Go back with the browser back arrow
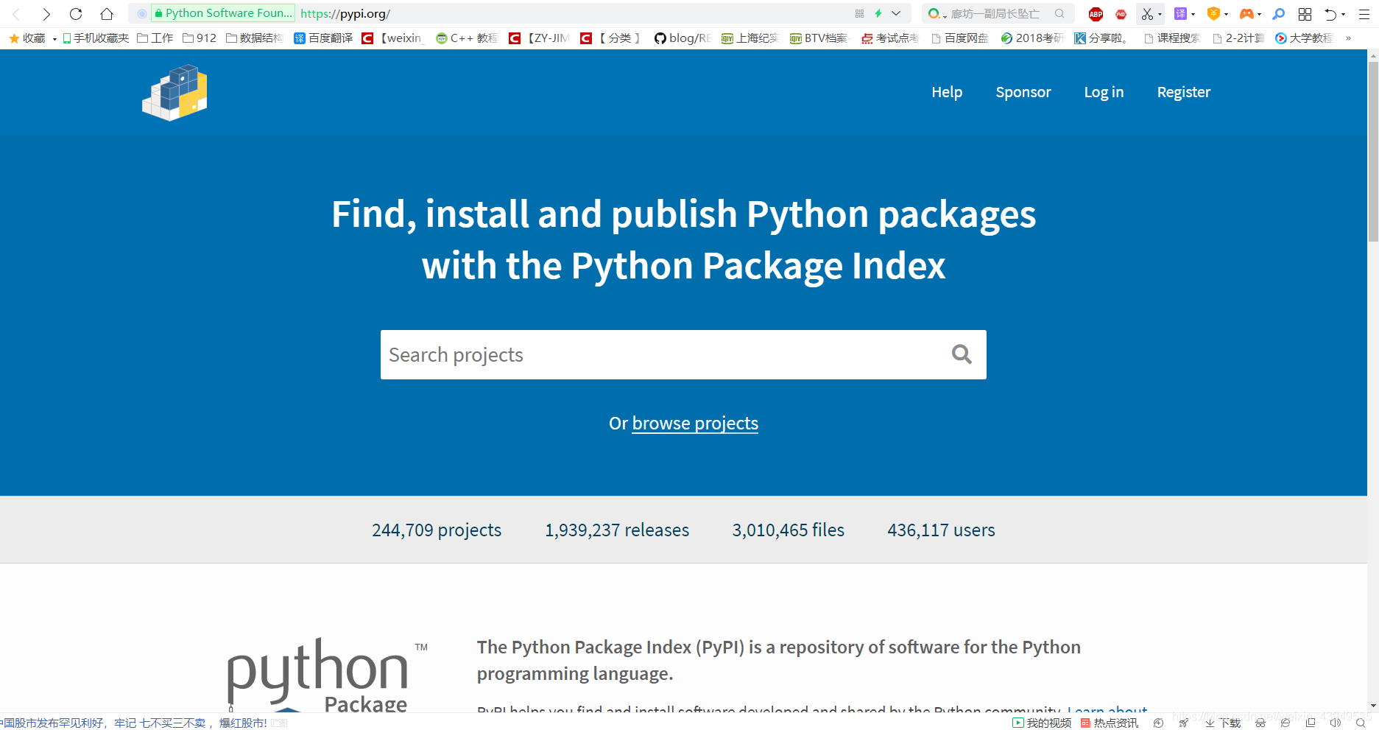Image resolution: width=1379 pixels, height=730 pixels. click(x=16, y=14)
